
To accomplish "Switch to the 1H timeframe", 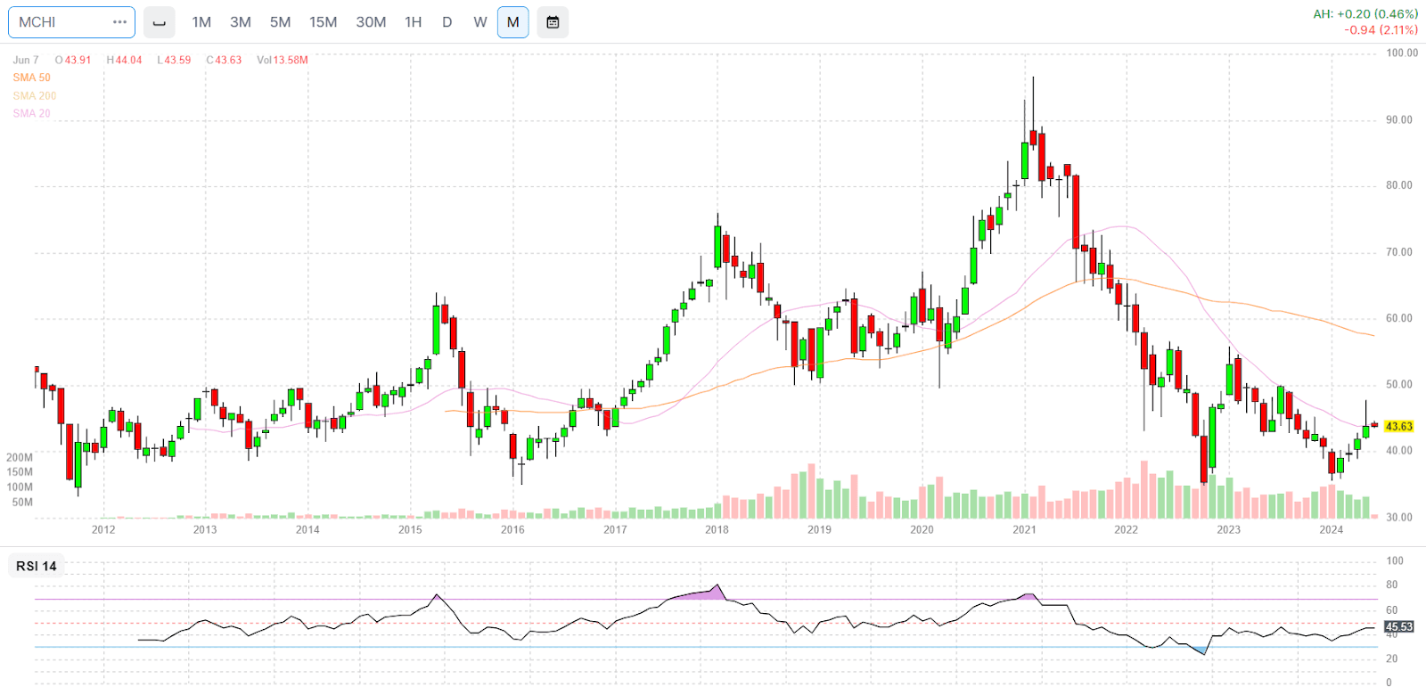I will (x=414, y=22).
